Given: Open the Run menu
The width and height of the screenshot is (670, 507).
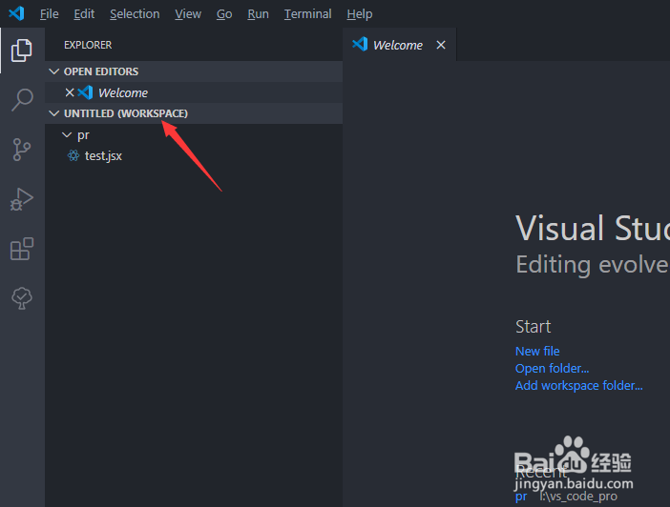Looking at the screenshot, I should (258, 14).
